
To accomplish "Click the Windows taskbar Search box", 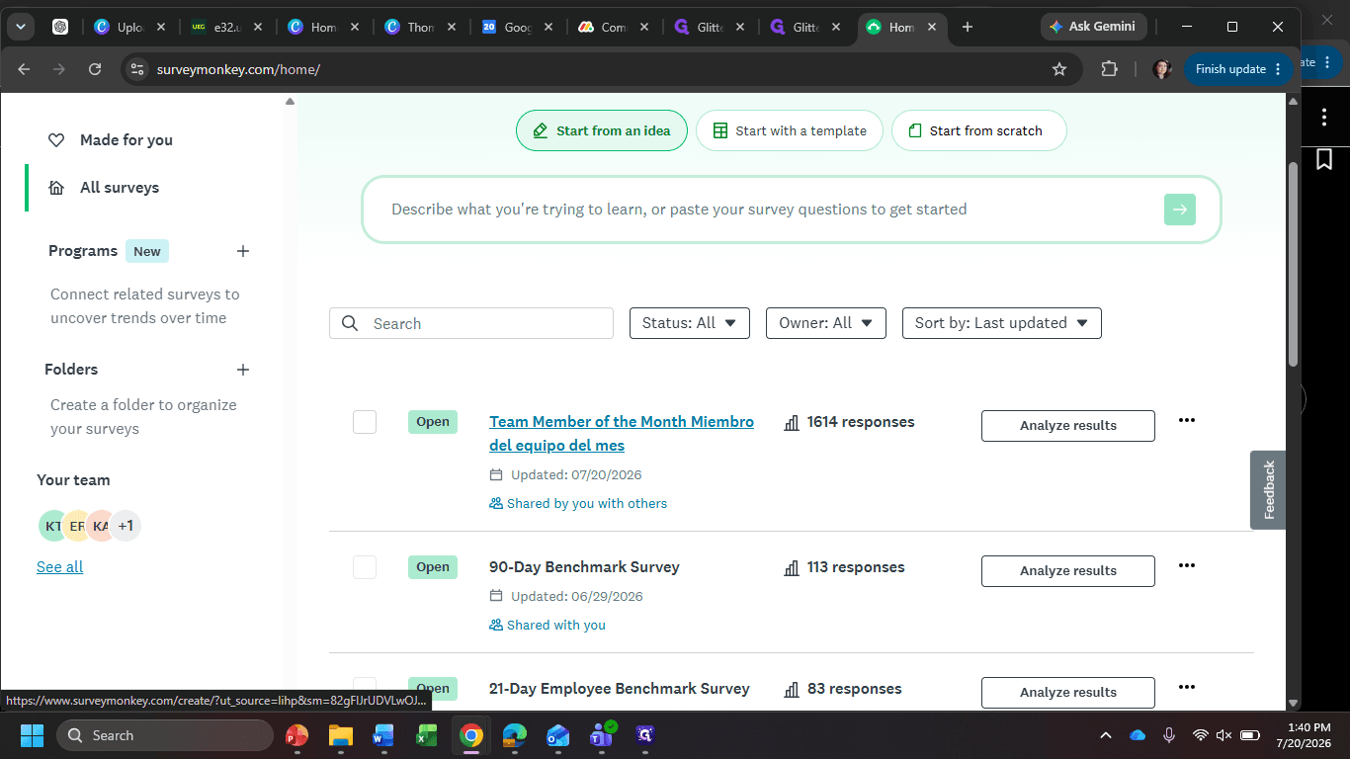I will [165, 735].
